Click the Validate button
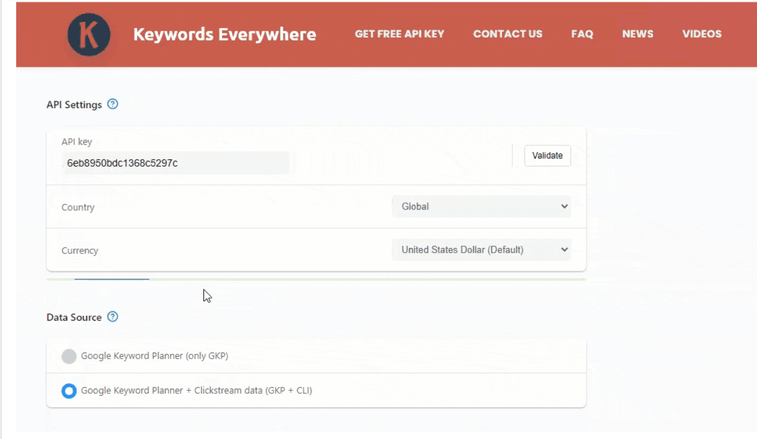The image size is (757, 439). pyautogui.click(x=546, y=156)
